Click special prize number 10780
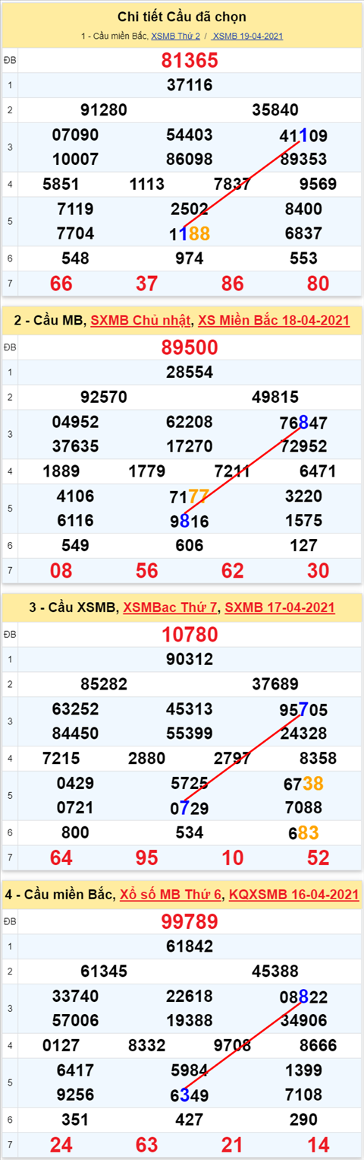Image resolution: width=364 pixels, height=1160 pixels. point(190,635)
